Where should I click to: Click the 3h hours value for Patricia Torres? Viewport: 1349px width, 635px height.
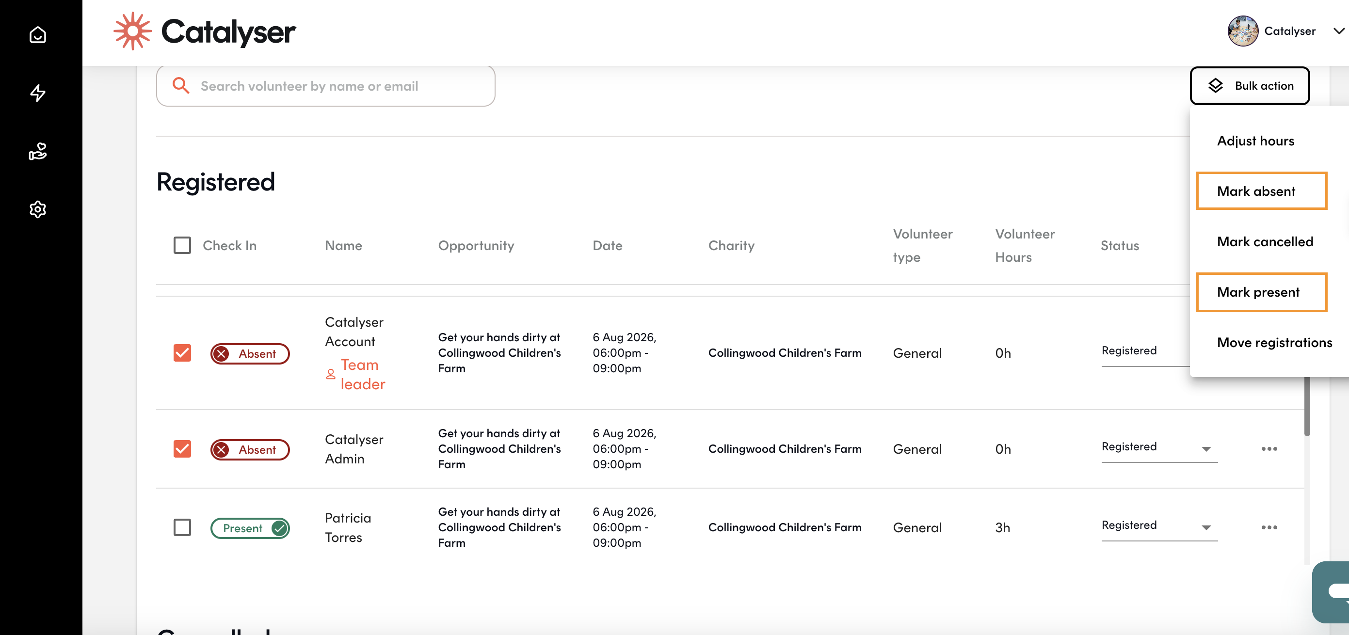pyautogui.click(x=1002, y=527)
